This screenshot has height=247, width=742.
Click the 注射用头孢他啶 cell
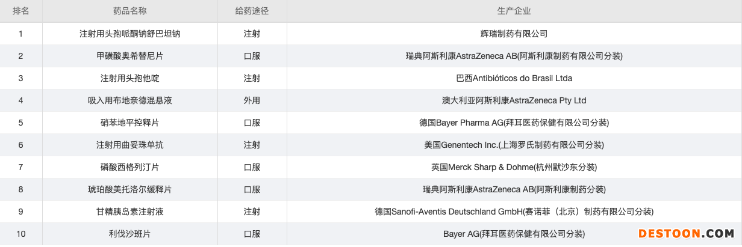tap(129, 78)
